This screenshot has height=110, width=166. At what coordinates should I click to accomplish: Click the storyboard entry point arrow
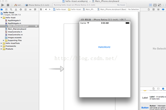coord(56,69)
